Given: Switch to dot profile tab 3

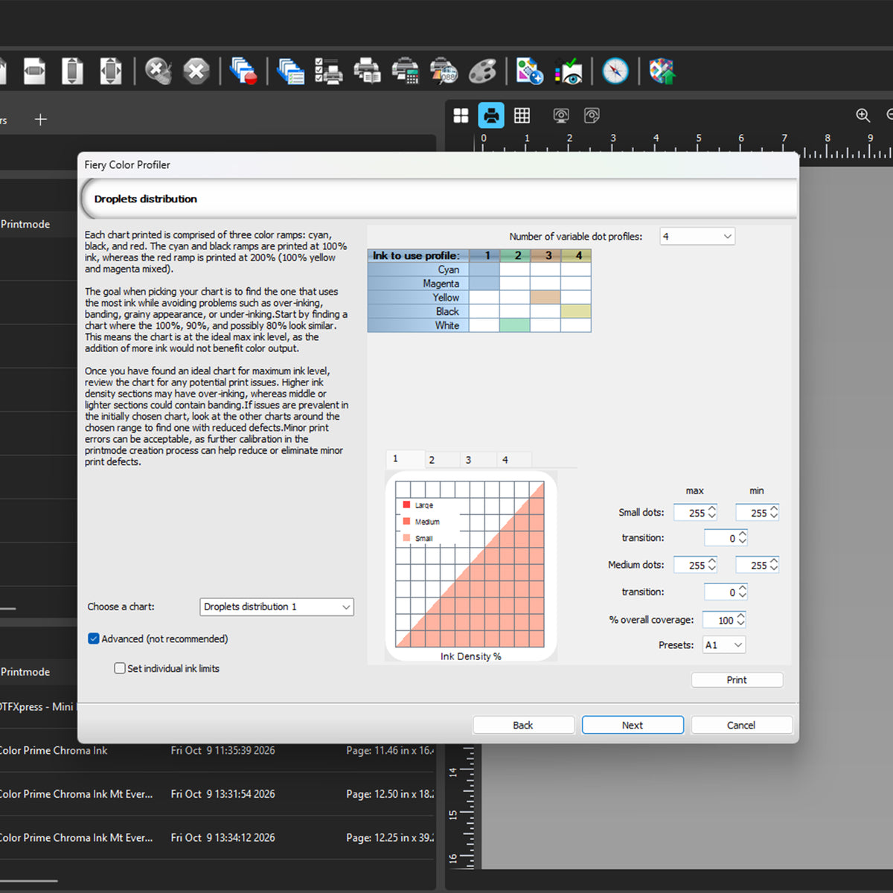Looking at the screenshot, I should tap(478, 460).
